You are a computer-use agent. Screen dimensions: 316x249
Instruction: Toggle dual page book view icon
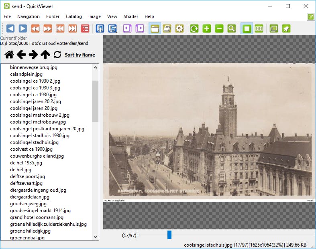click(x=259, y=28)
